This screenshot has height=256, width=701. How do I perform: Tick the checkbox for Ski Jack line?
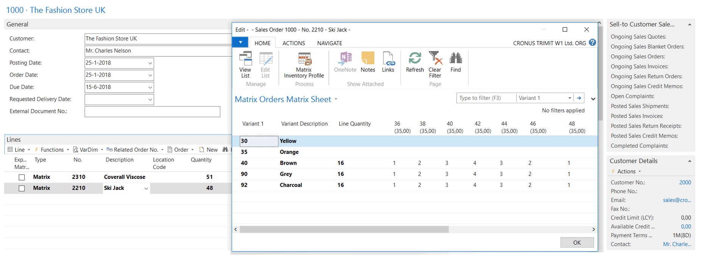tap(22, 188)
